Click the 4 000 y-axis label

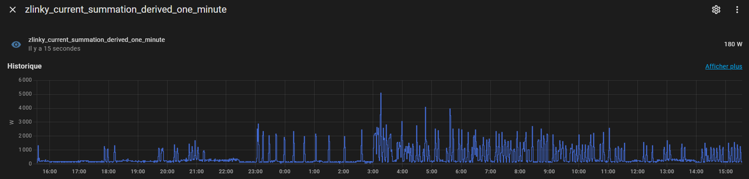[x=25, y=108]
